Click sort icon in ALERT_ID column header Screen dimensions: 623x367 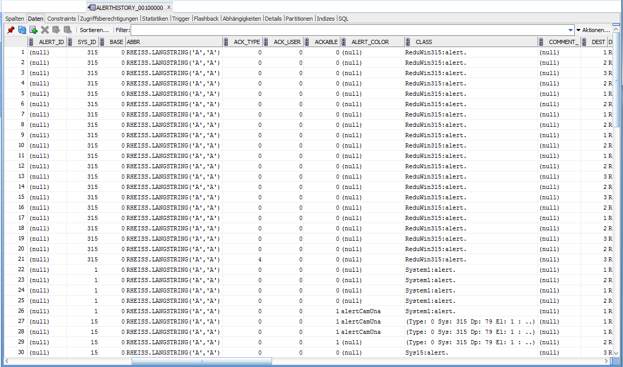(x=31, y=42)
